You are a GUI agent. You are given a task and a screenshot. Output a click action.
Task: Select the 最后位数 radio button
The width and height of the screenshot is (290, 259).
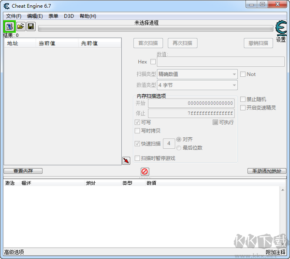point(179,148)
